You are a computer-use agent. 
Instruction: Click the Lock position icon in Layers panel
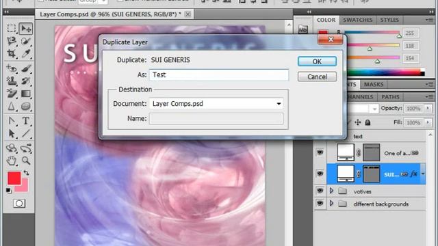click(x=358, y=122)
